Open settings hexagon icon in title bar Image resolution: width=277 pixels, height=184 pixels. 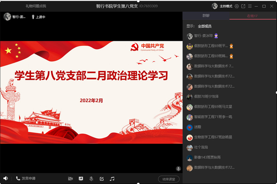[x=237, y=6]
